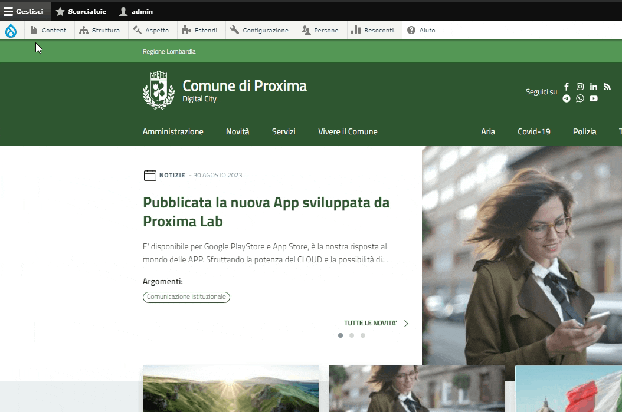
Task: Open the Scorciatoie shortcuts tray
Action: tap(81, 11)
